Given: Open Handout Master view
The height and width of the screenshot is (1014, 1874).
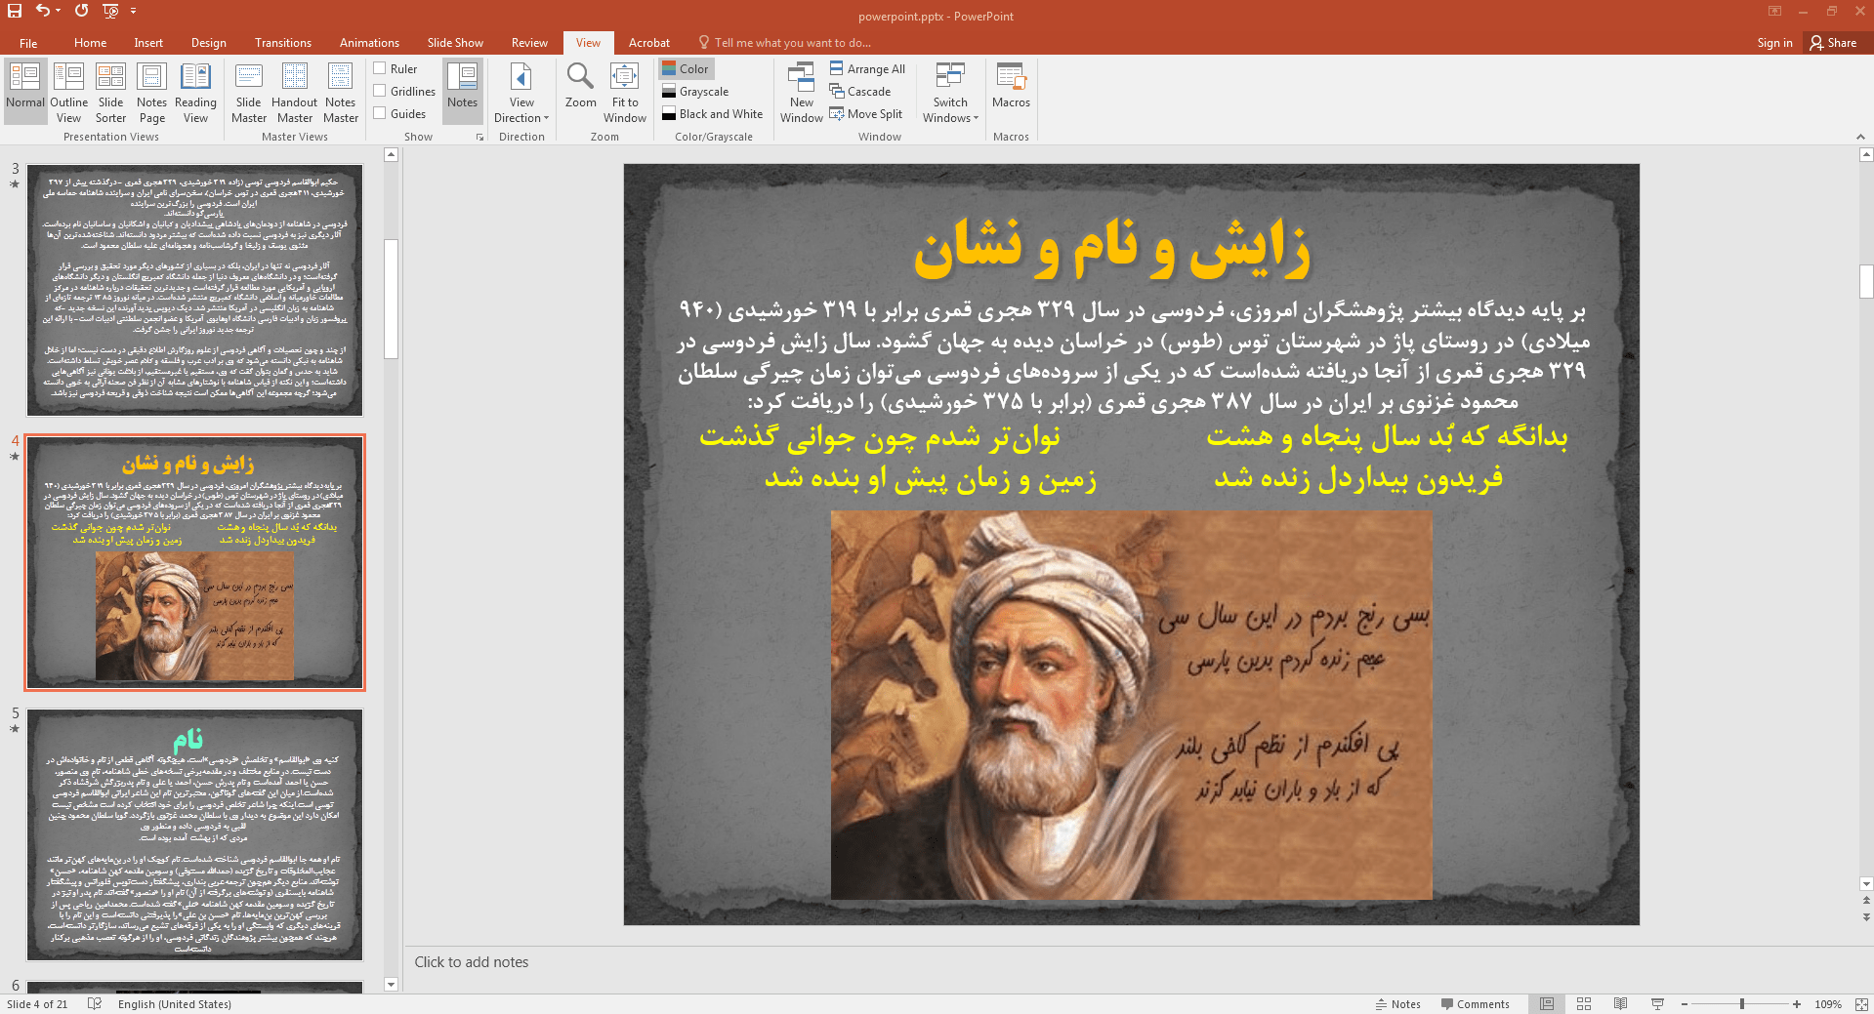Looking at the screenshot, I should click(x=294, y=91).
